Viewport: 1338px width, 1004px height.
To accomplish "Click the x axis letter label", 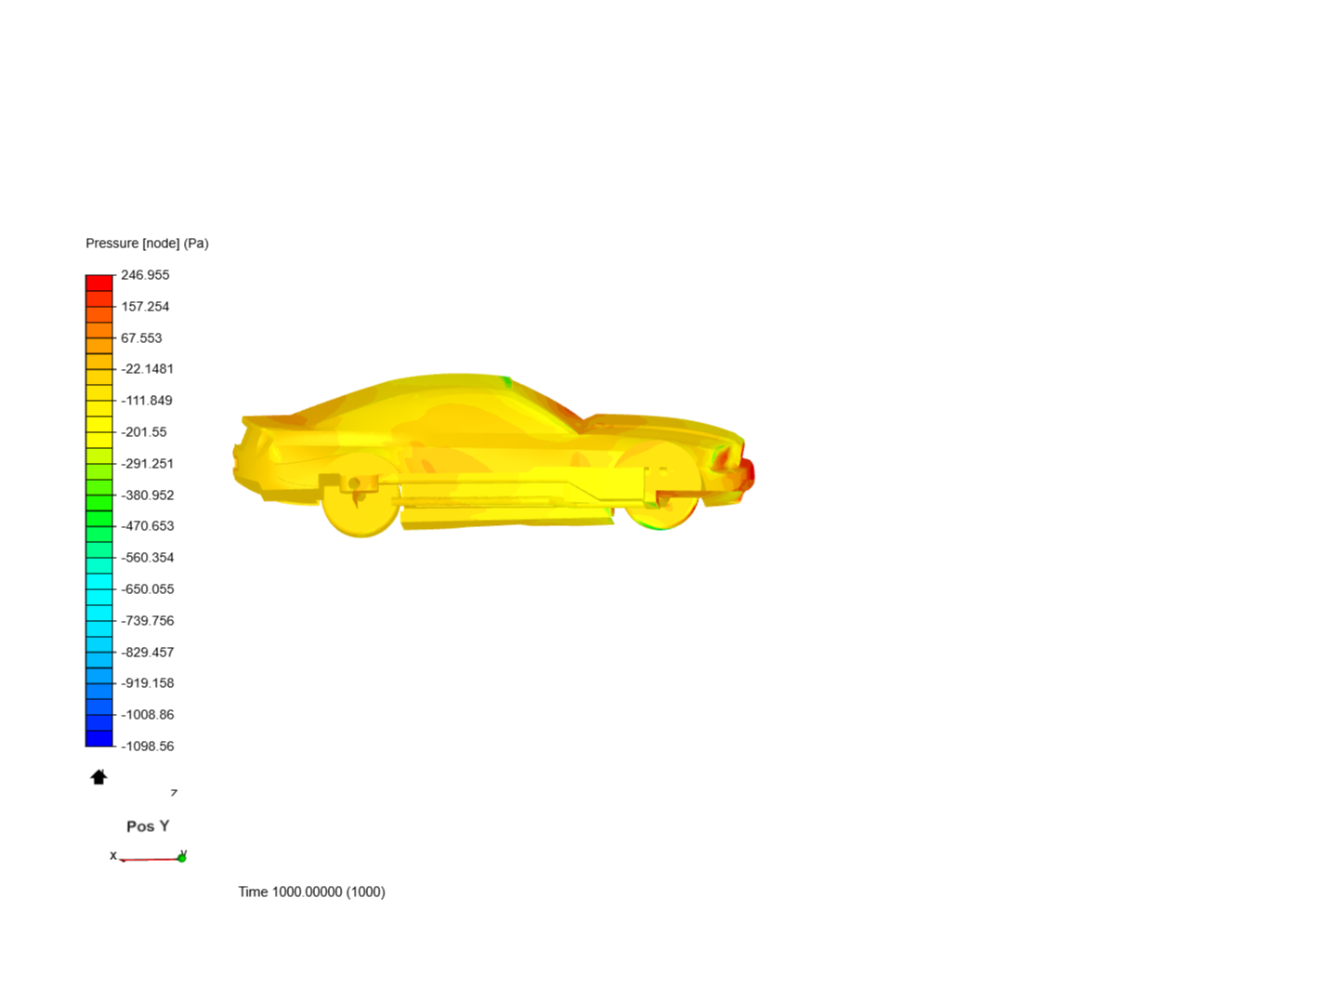I will click(x=113, y=856).
